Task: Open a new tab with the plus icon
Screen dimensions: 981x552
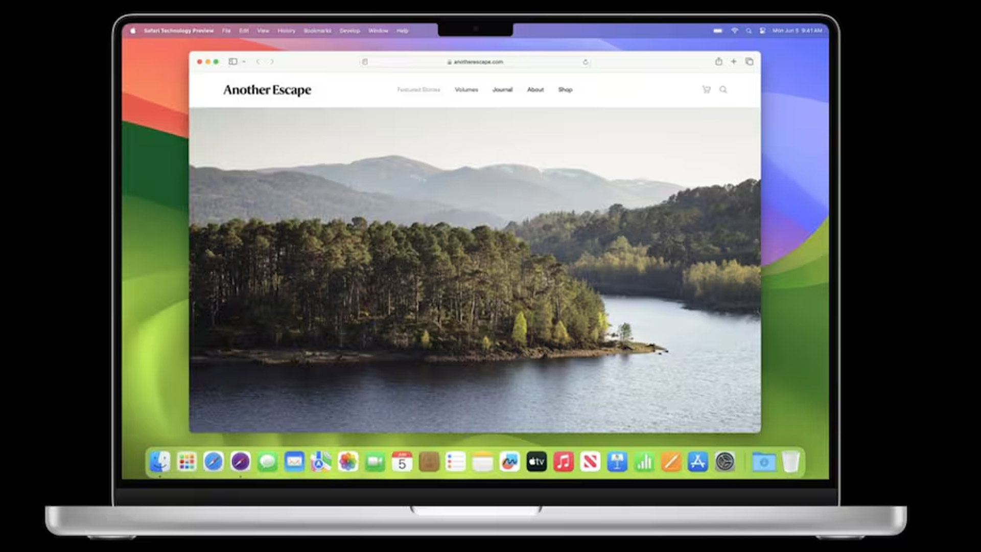Action: [734, 62]
